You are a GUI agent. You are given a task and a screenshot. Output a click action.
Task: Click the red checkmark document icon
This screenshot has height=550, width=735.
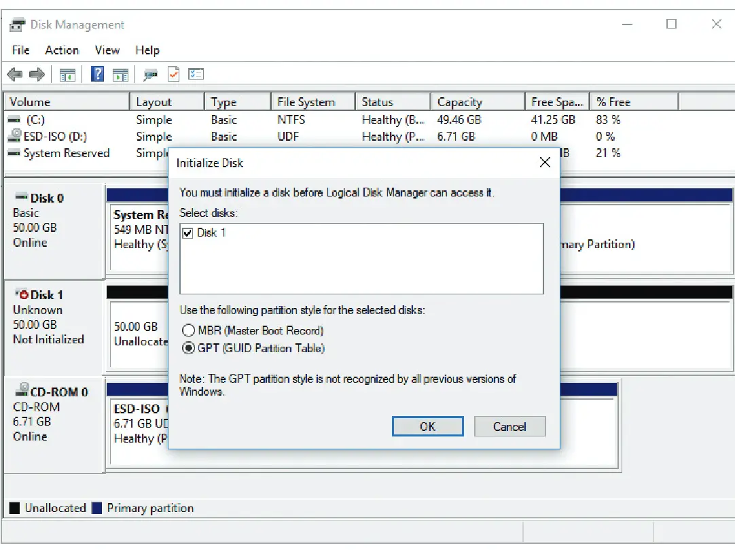pyautogui.click(x=173, y=74)
